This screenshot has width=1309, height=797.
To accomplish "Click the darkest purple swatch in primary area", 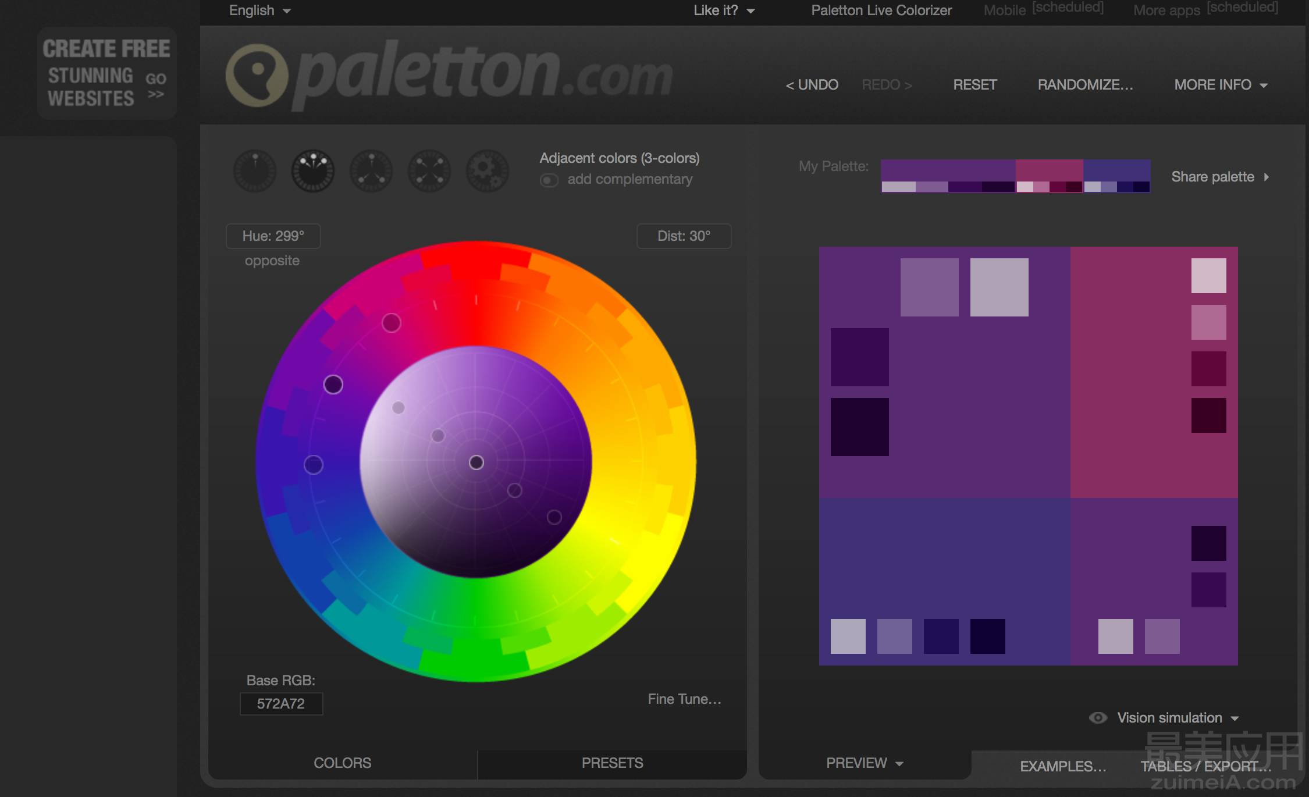I will 860,427.
